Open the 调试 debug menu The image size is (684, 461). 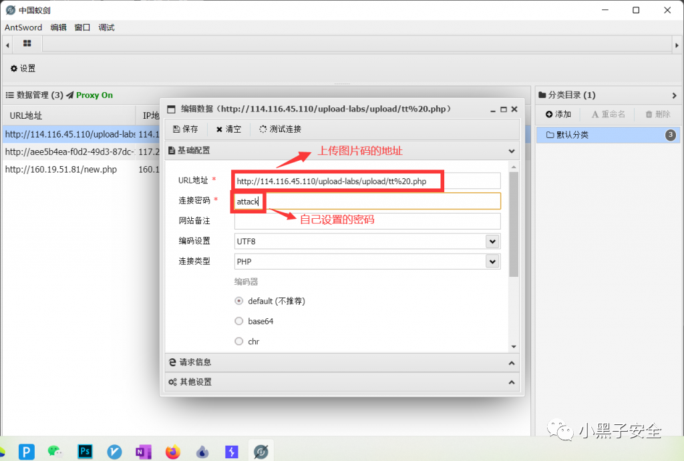[x=106, y=27]
